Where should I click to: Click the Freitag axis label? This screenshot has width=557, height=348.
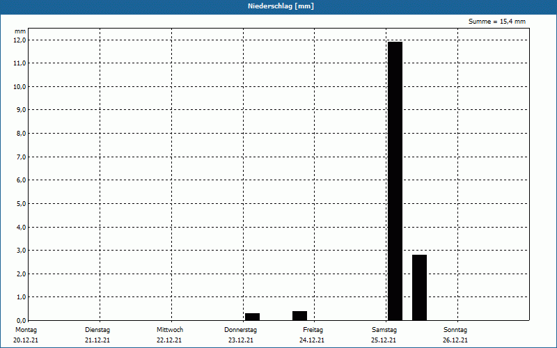313,330
